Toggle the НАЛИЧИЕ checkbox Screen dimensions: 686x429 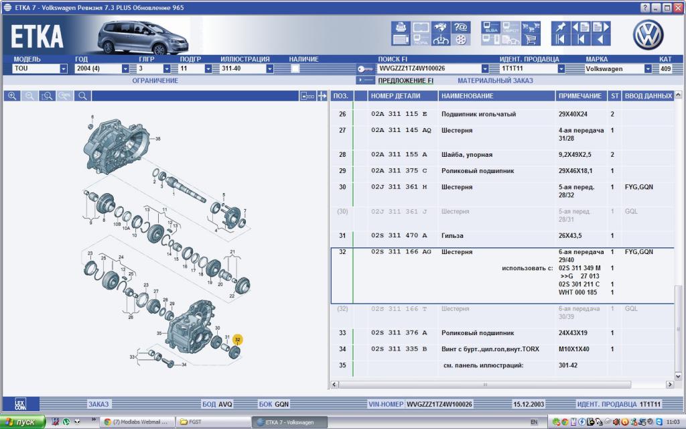tap(295, 69)
